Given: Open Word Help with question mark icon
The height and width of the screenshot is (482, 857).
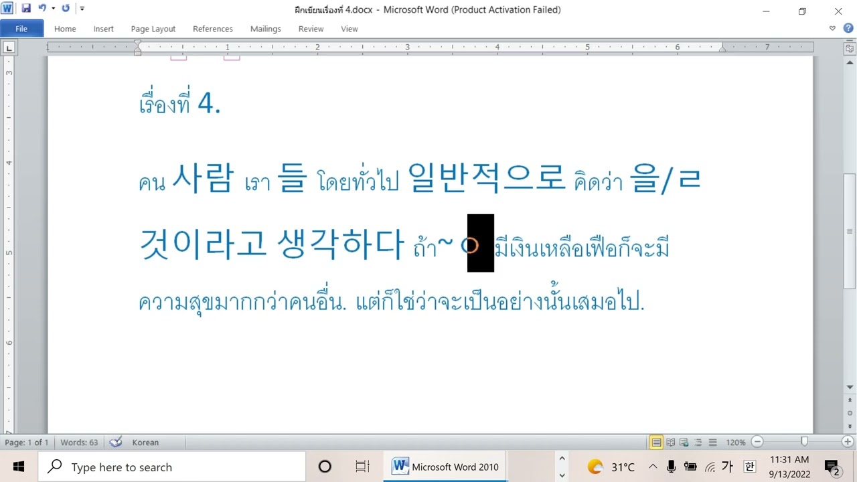Looking at the screenshot, I should (848, 29).
